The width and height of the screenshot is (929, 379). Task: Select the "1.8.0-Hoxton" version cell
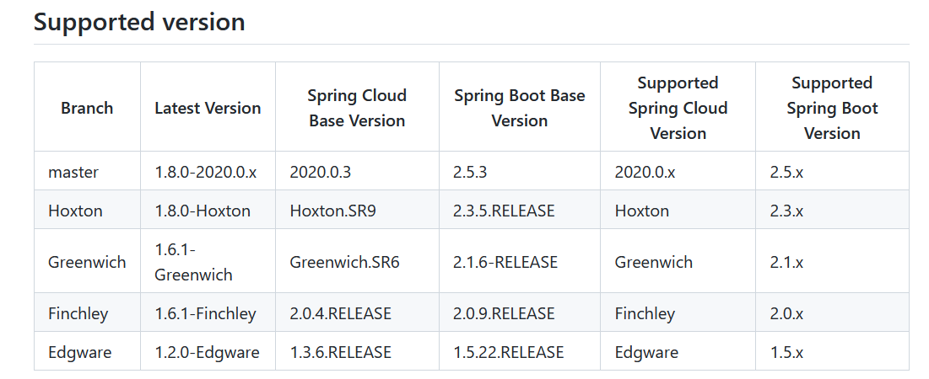[x=203, y=211]
